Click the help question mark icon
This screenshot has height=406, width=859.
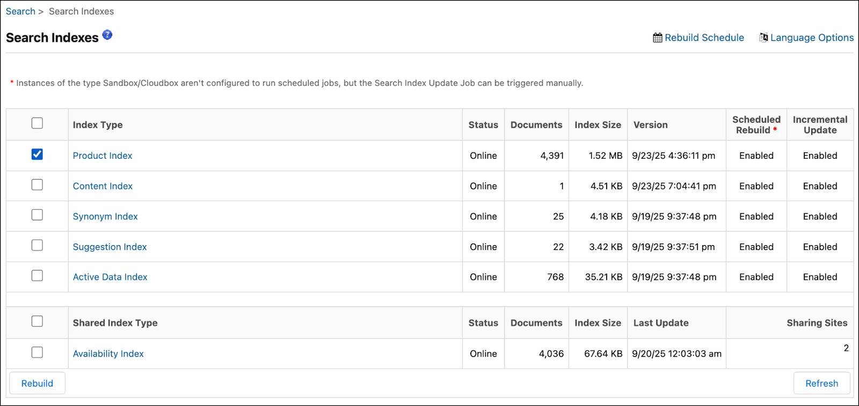pos(107,35)
